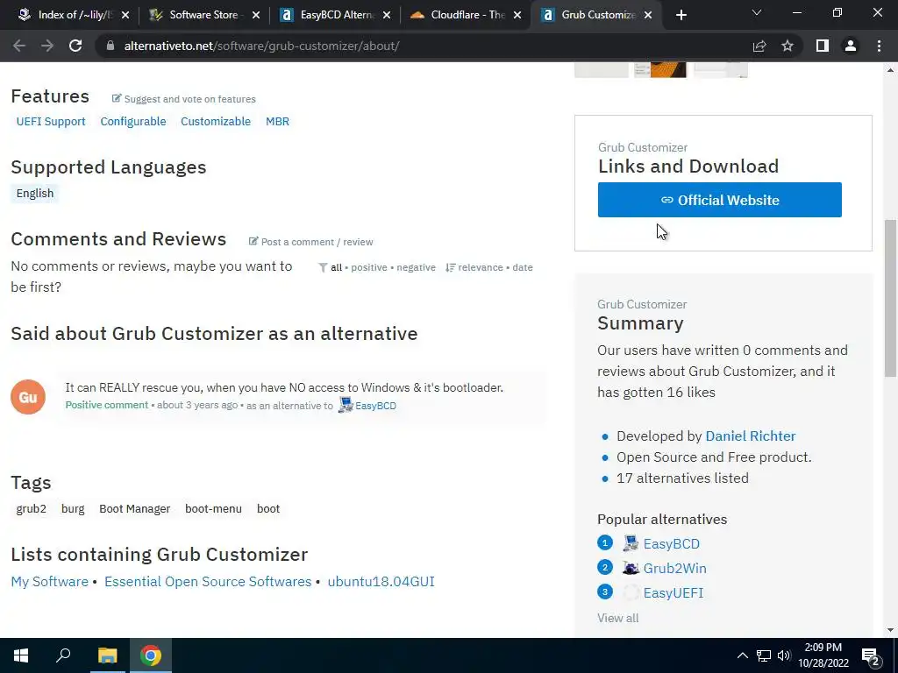Sort comments by date
Screen dimensions: 898x673
523,267
